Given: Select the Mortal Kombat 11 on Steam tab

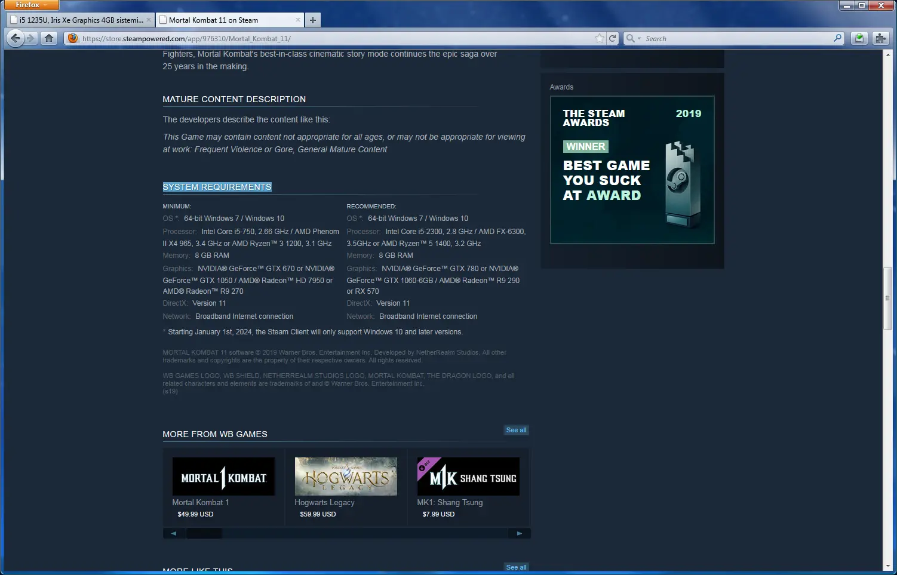Looking at the screenshot, I should (x=230, y=20).
